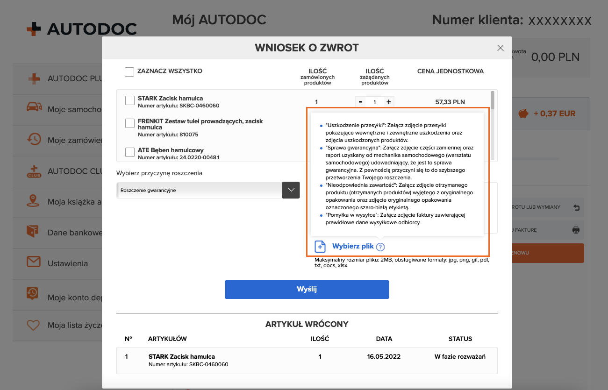Click the status W fazie rozważań
Viewport: 608px width, 390px height.
click(x=460, y=356)
